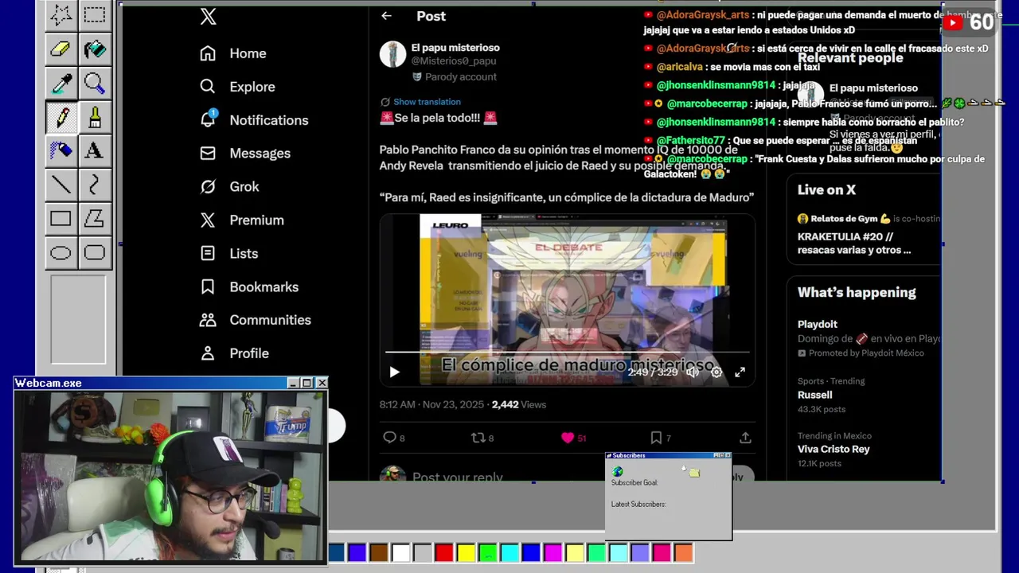Select the Airbrush spray can tool
This screenshot has width=1019, height=573.
pos(61,150)
